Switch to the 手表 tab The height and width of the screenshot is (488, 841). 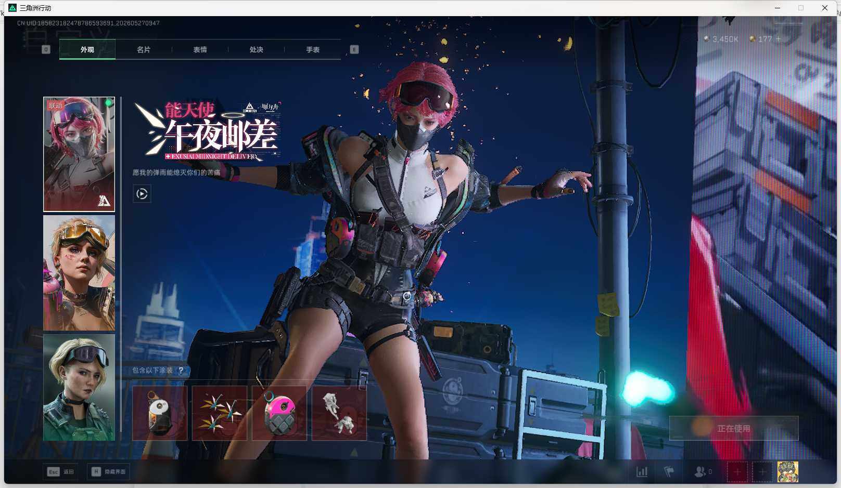[313, 49]
